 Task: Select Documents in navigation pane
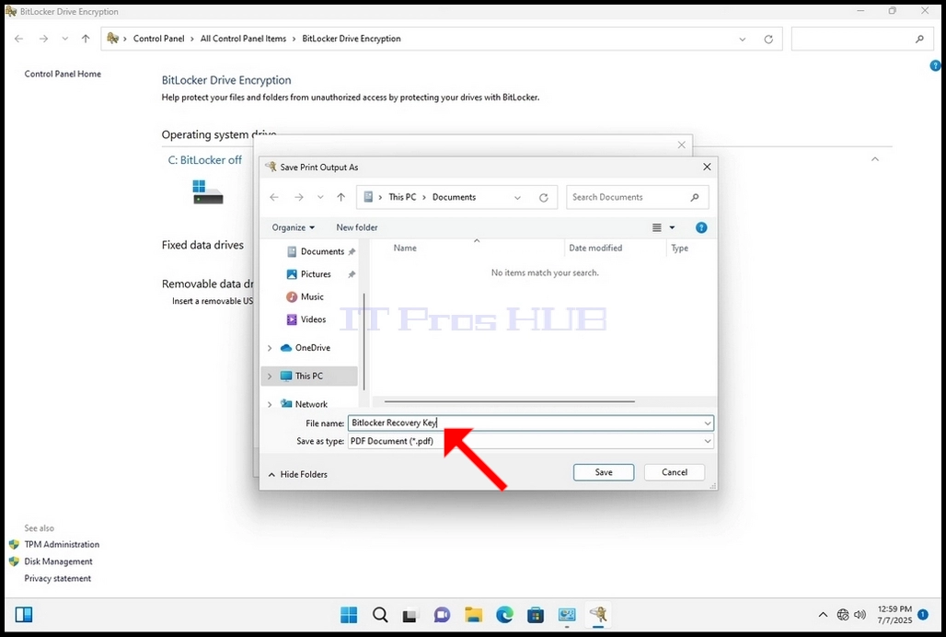321,251
